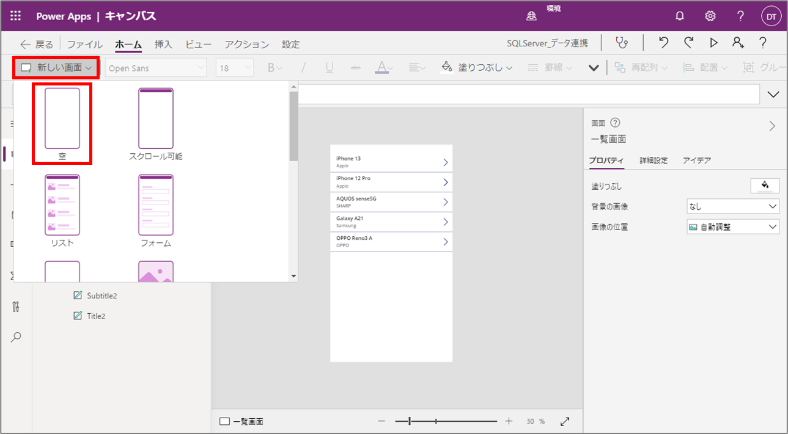Choose the フォーム screen template
The height and width of the screenshot is (434, 788).
coord(156,211)
